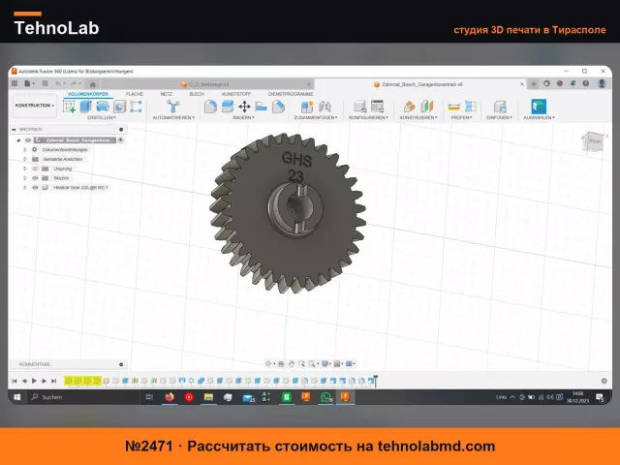Open the job status clock icon

[560, 83]
